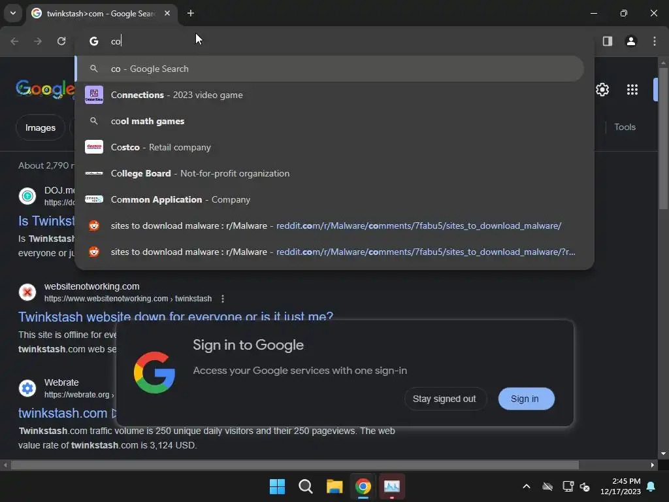Viewport: 669px width, 502px height.
Task: Reload the current page
Action: (x=61, y=41)
